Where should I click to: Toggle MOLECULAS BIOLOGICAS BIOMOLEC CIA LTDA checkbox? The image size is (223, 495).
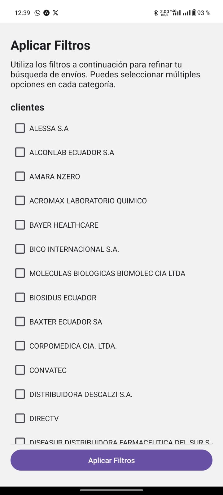[x=20, y=273]
